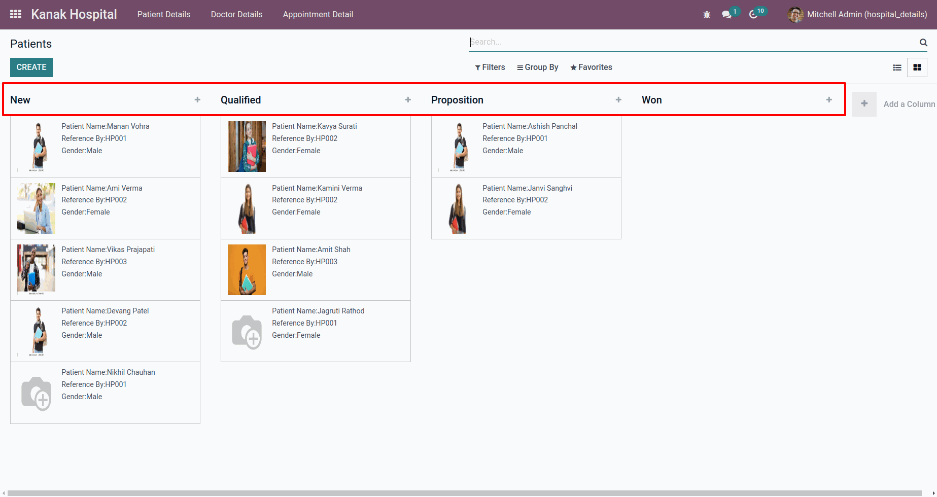
Task: Open the apps grid menu
Action: (x=15, y=14)
